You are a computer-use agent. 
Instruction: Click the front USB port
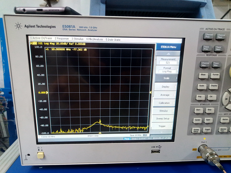coord(156,151)
